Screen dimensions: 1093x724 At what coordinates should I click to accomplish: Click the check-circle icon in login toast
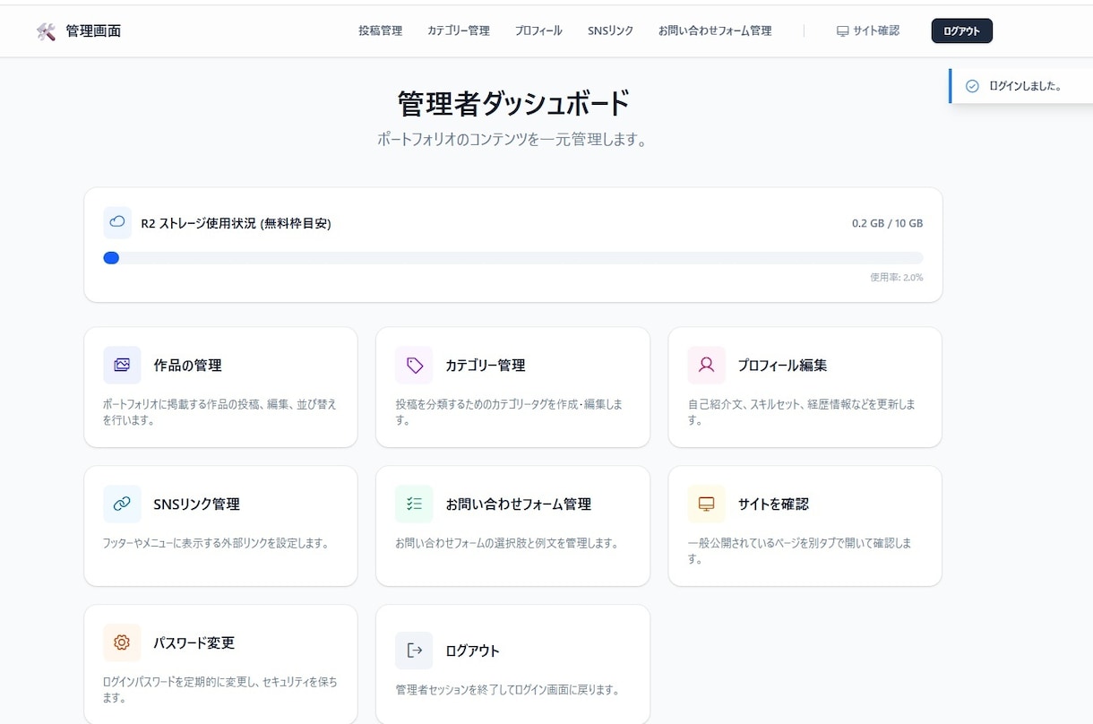point(972,86)
